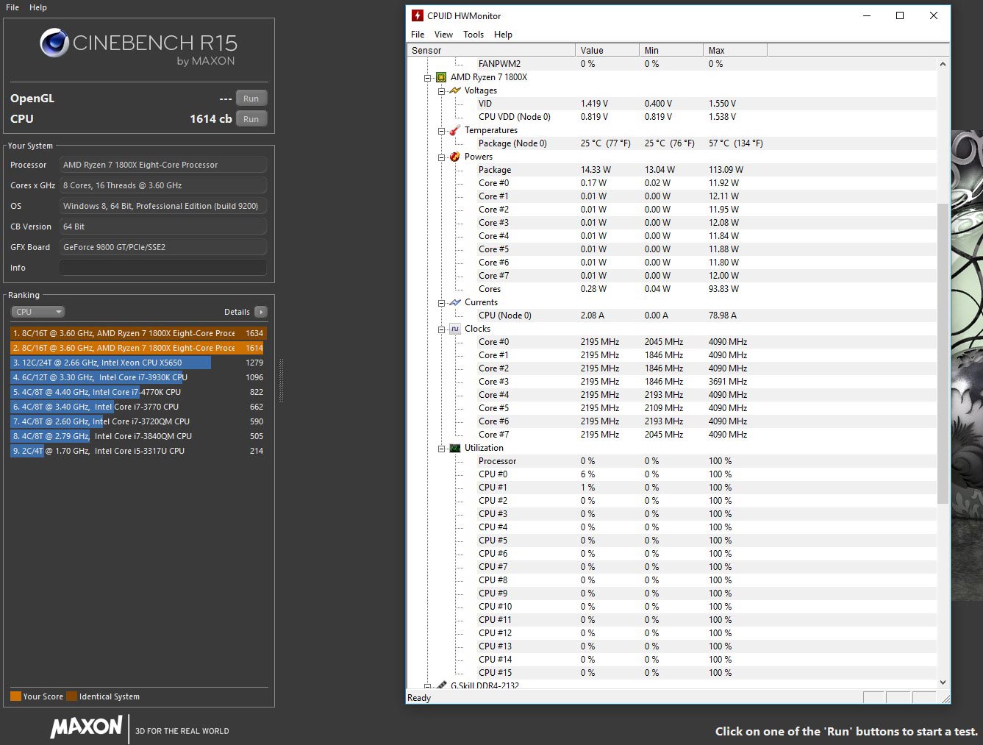Click the HWMonitor scroll up arrow
The width and height of the screenshot is (983, 745).
pos(943,64)
